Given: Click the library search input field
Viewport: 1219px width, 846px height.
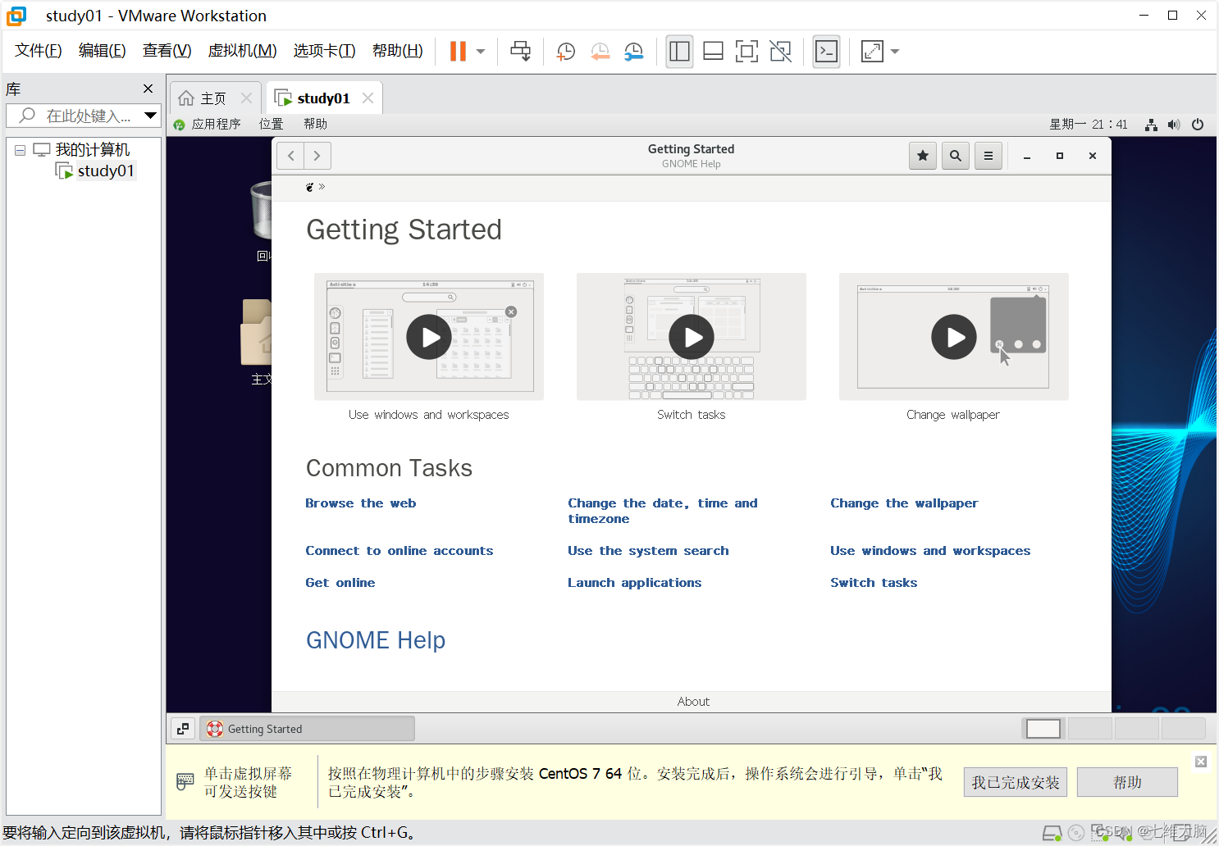Looking at the screenshot, I should pos(74,116).
